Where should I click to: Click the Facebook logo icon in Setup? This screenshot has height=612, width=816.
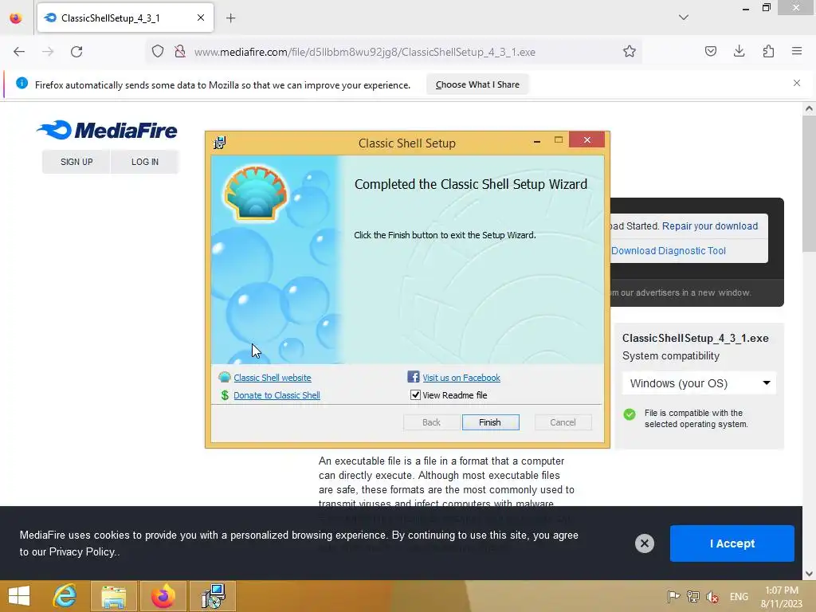414,377
